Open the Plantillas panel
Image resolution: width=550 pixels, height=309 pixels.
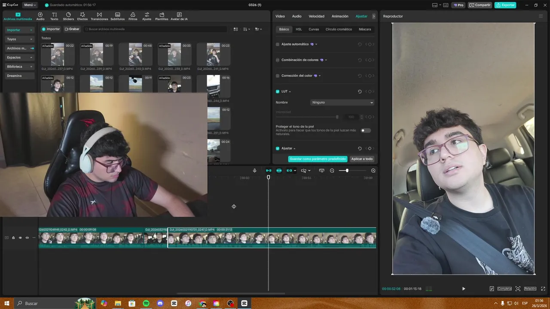162,16
